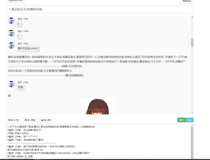The height and width of the screenshot is (160, 210).
Task: Click the avatar beside the 发图 message
Action: point(11,84)
